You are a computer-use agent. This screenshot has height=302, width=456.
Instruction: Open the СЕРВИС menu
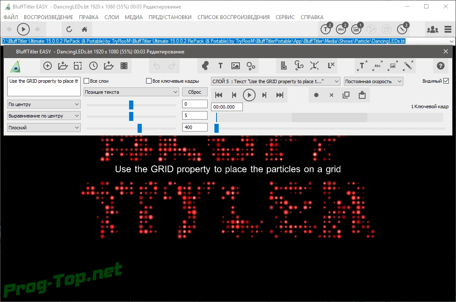(x=285, y=17)
